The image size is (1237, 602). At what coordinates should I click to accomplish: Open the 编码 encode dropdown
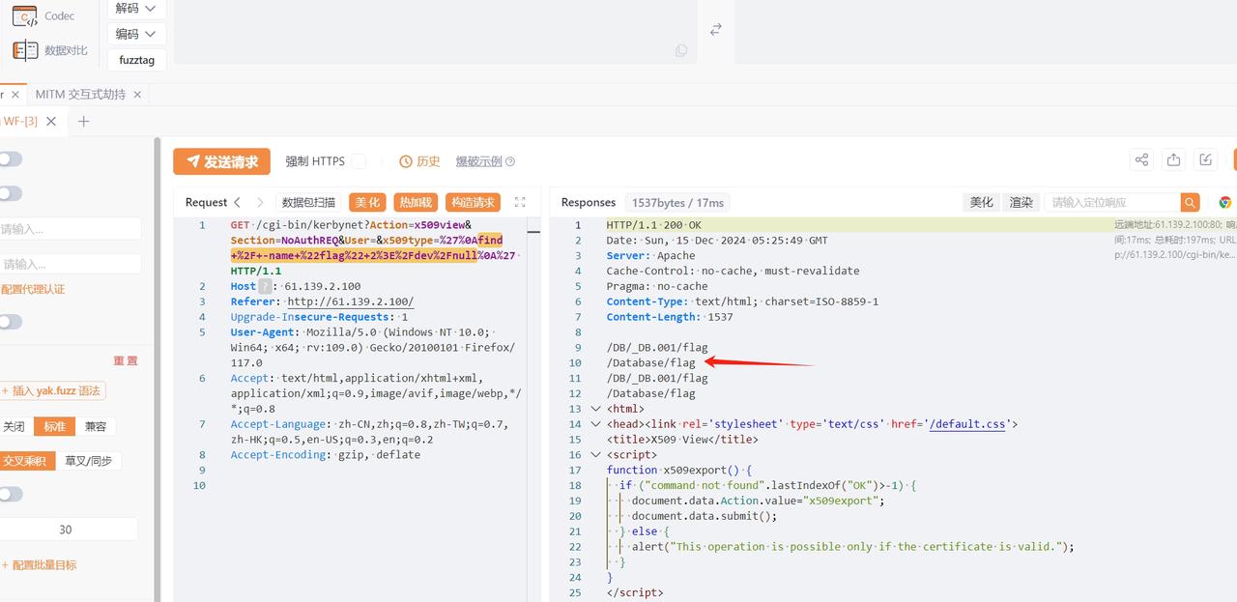coord(136,34)
